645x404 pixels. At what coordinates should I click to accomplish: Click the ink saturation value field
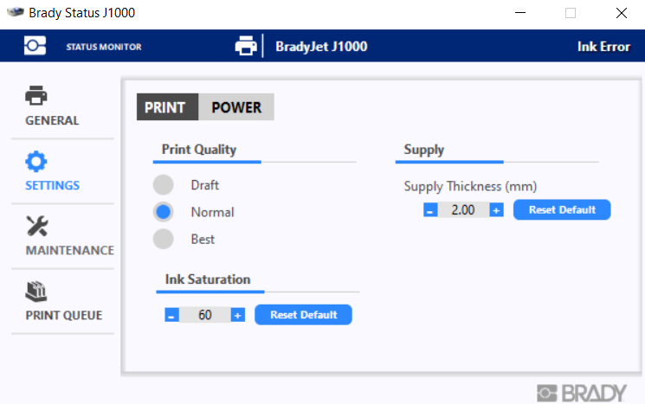(x=205, y=315)
